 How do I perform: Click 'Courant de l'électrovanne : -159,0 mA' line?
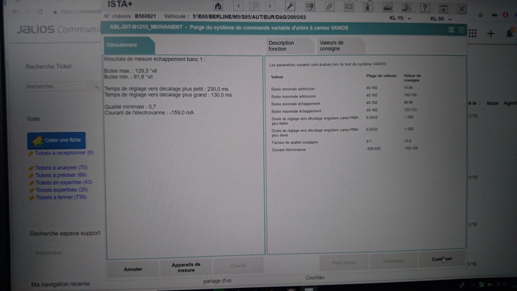[149, 113]
